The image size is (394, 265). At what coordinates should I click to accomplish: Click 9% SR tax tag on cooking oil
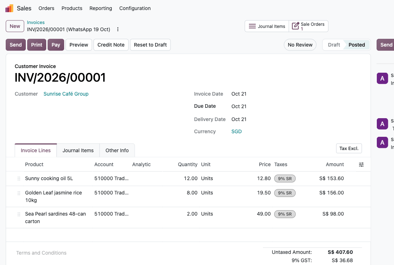[x=285, y=179]
